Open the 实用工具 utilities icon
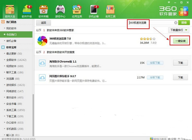Image resolution: width=192 pixels, height=140 pixels. pyautogui.click(x=110, y=11)
